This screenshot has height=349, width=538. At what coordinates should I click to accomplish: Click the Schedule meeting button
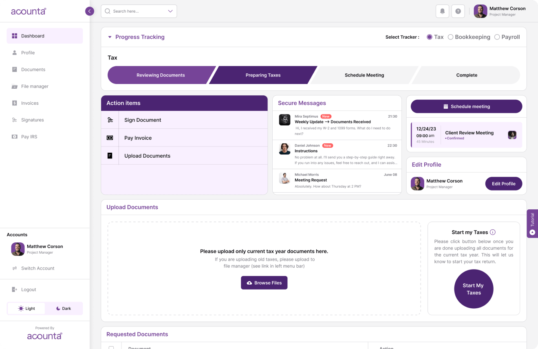coord(466,106)
